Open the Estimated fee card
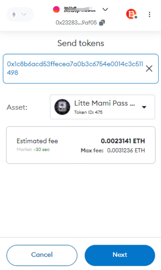The height and width of the screenshot is (270, 161). [x=81, y=145]
